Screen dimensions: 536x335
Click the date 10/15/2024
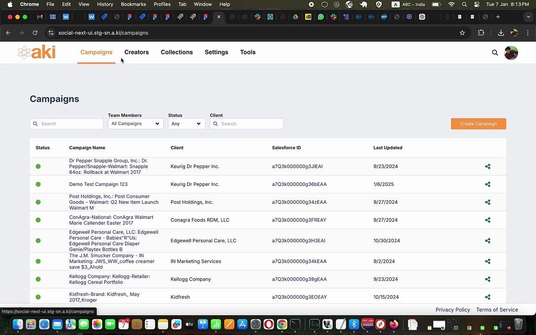click(386, 297)
